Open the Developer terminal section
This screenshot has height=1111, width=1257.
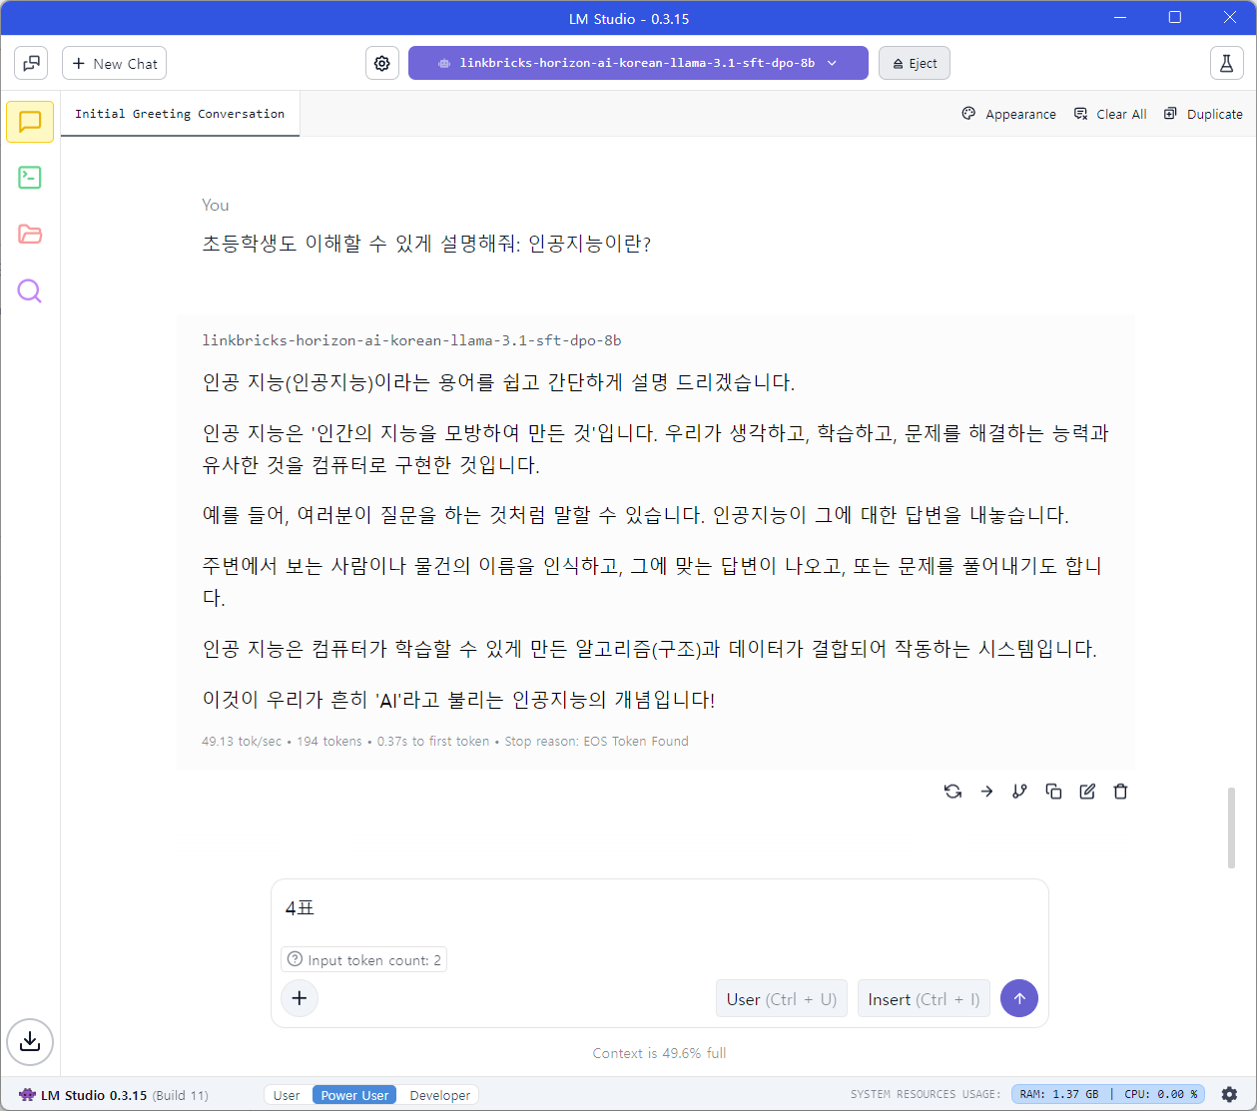click(x=30, y=178)
